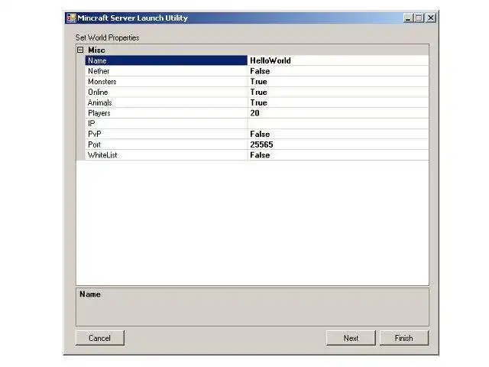Click the application icon in title bar

tap(71, 18)
